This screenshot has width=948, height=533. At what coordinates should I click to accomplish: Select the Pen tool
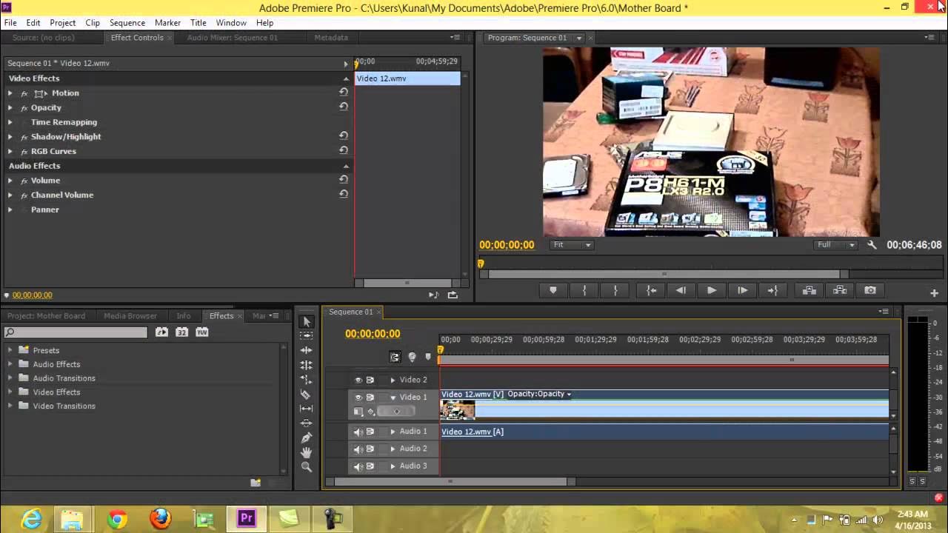tap(307, 438)
